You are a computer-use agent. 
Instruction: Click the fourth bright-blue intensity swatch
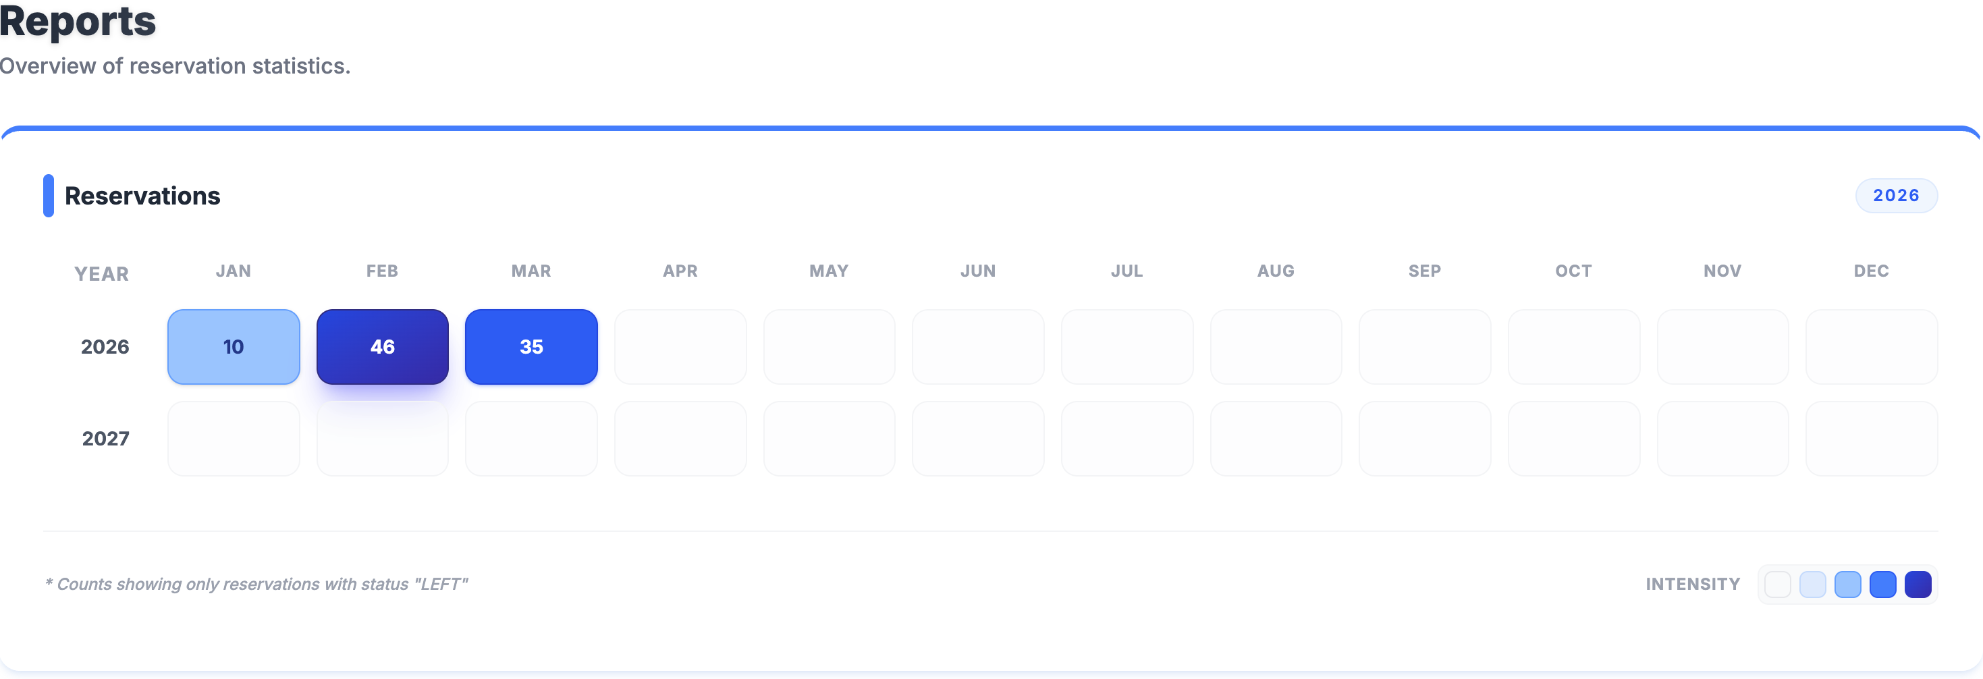pyautogui.click(x=1882, y=585)
